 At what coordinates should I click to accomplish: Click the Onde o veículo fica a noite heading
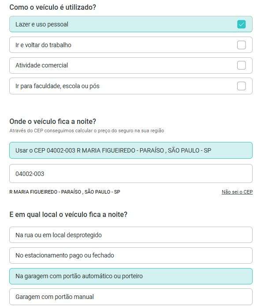pyautogui.click(x=53, y=121)
